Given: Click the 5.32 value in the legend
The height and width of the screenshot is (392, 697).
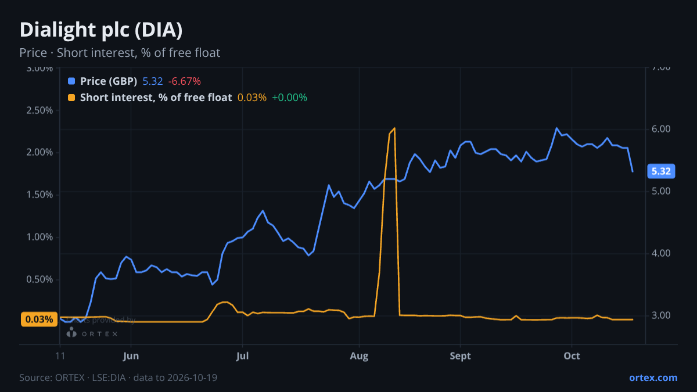Looking at the screenshot, I should [x=153, y=81].
